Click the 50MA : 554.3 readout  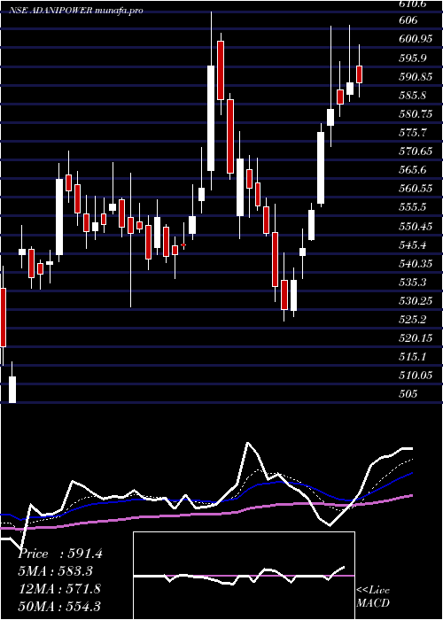[60, 606]
